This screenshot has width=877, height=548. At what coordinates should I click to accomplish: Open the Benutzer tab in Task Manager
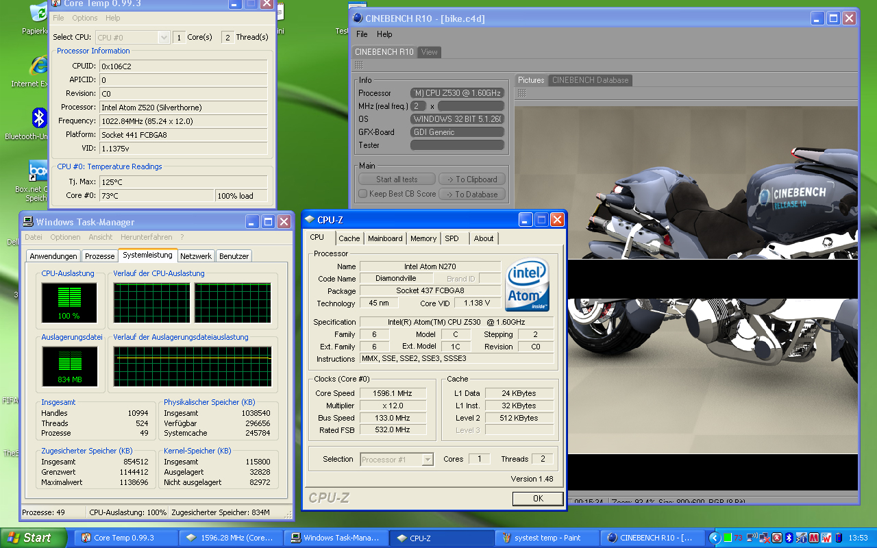234,256
